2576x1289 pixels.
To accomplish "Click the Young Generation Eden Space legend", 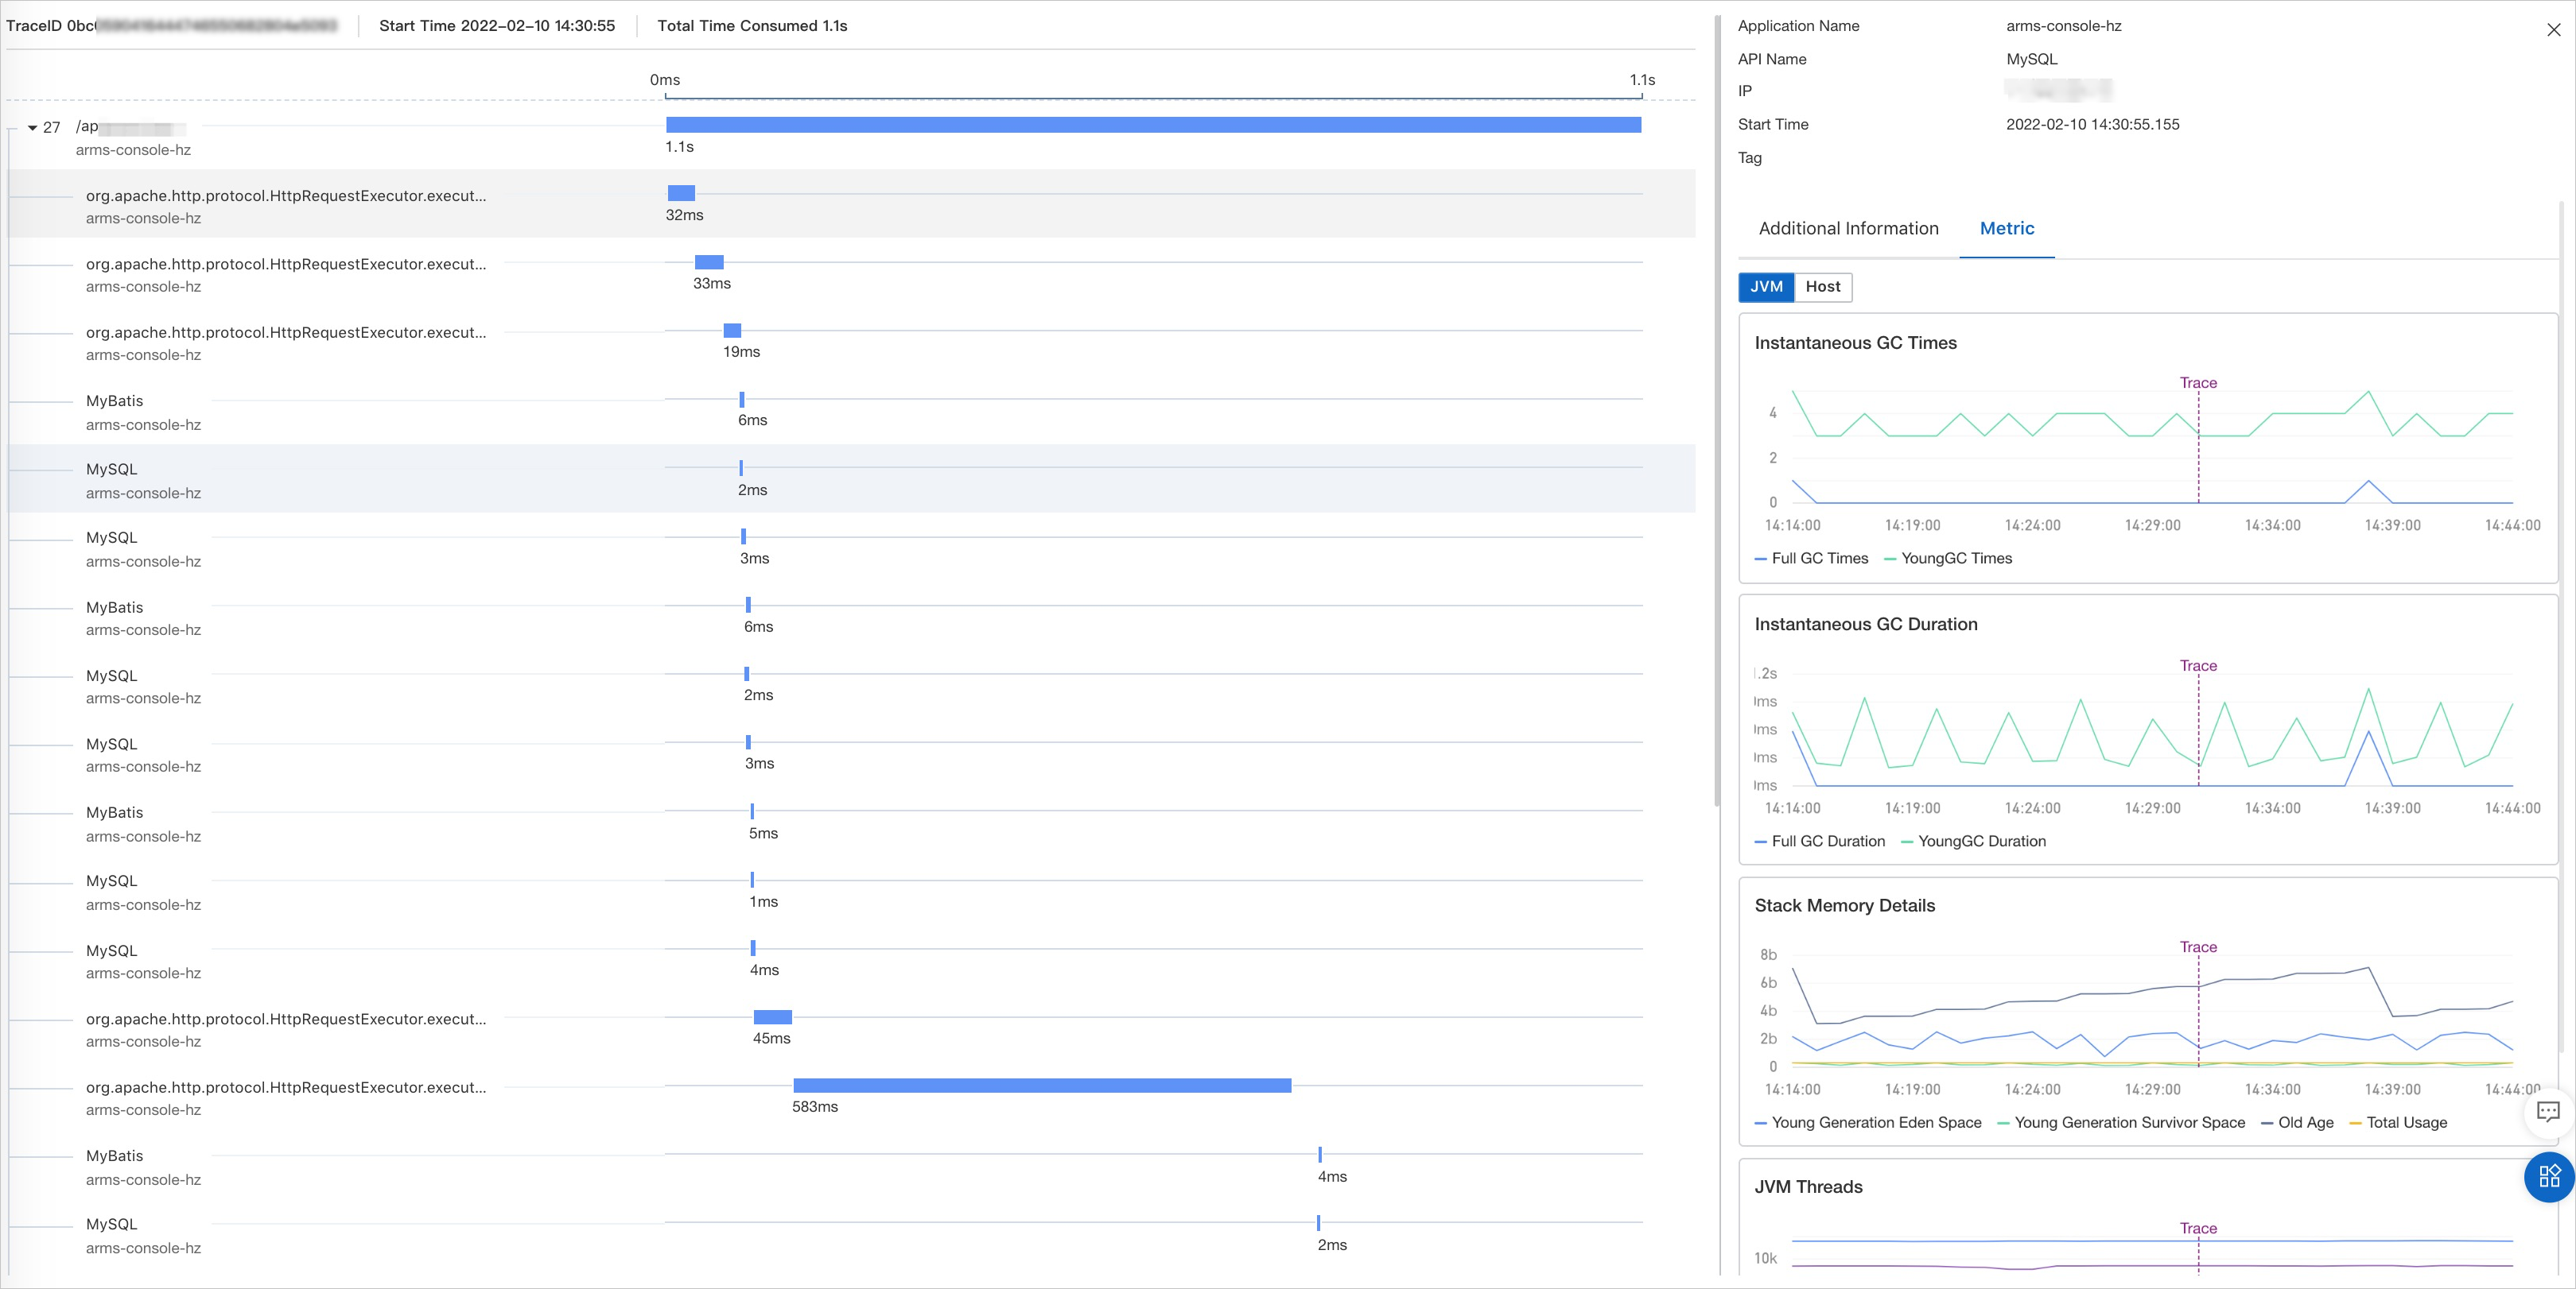I will coord(1867,1123).
